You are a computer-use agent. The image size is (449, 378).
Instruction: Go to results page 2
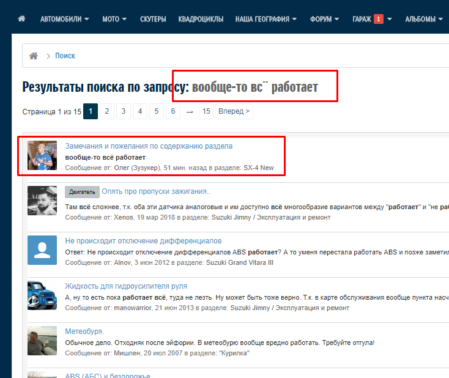tap(106, 111)
